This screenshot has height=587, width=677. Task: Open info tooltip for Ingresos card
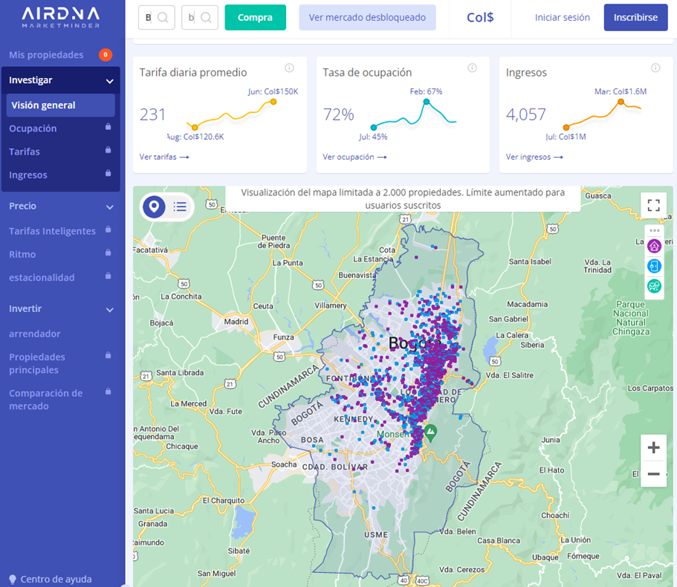(x=655, y=68)
